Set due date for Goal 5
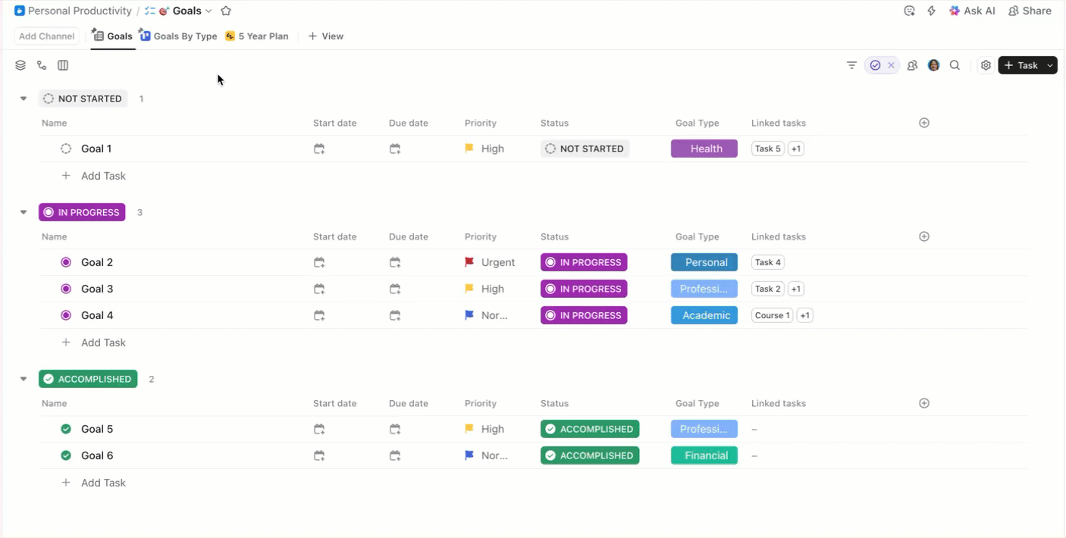Screen dimensions: 1066x538 coord(395,430)
